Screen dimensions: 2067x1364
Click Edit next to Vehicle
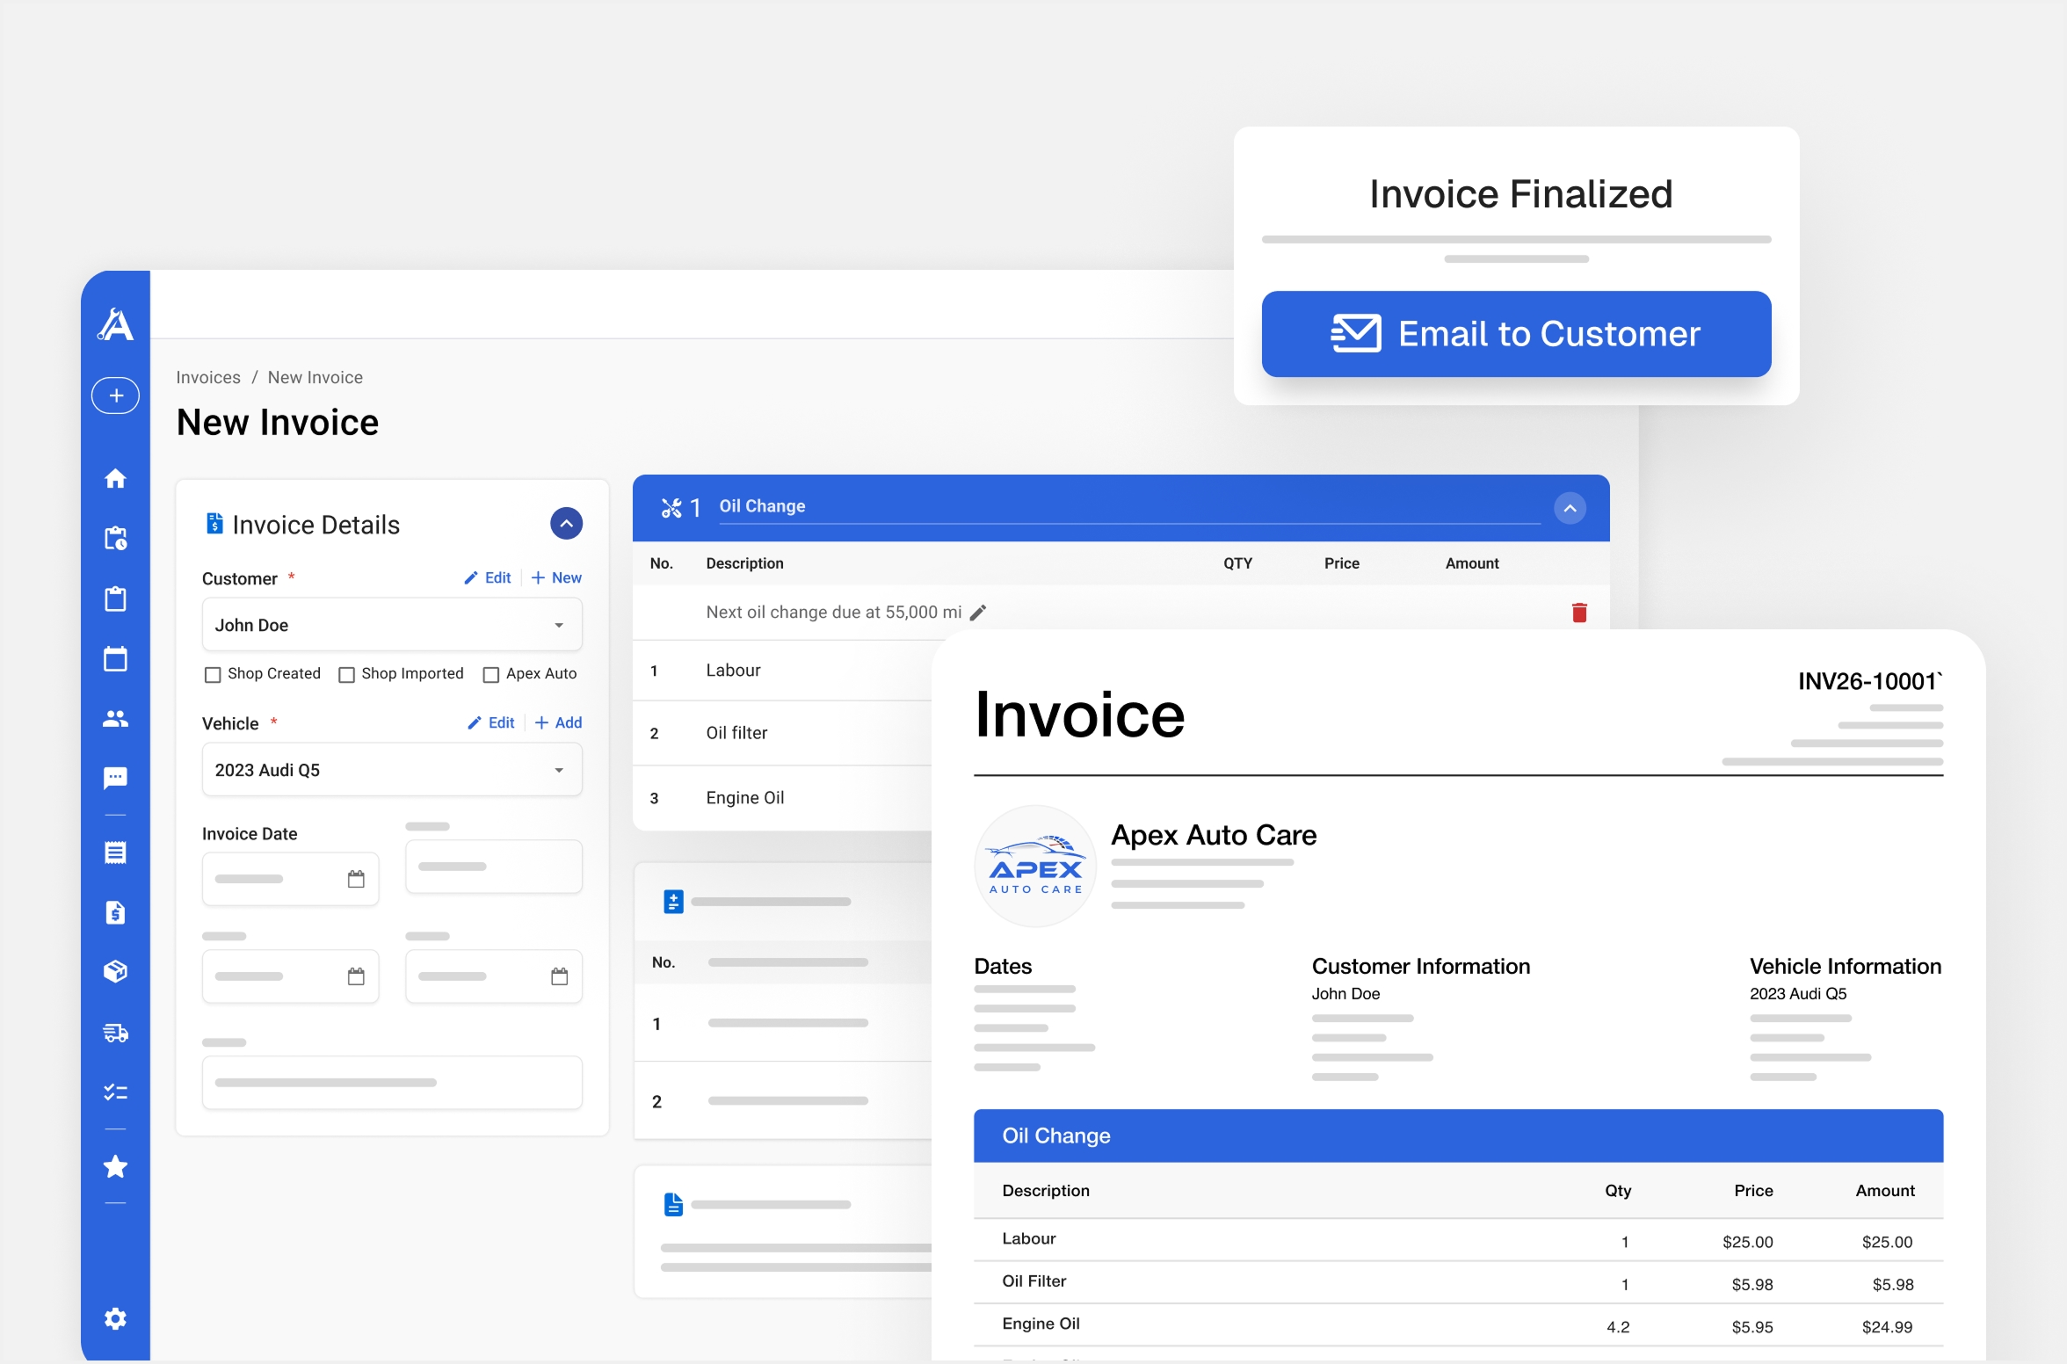(x=491, y=722)
